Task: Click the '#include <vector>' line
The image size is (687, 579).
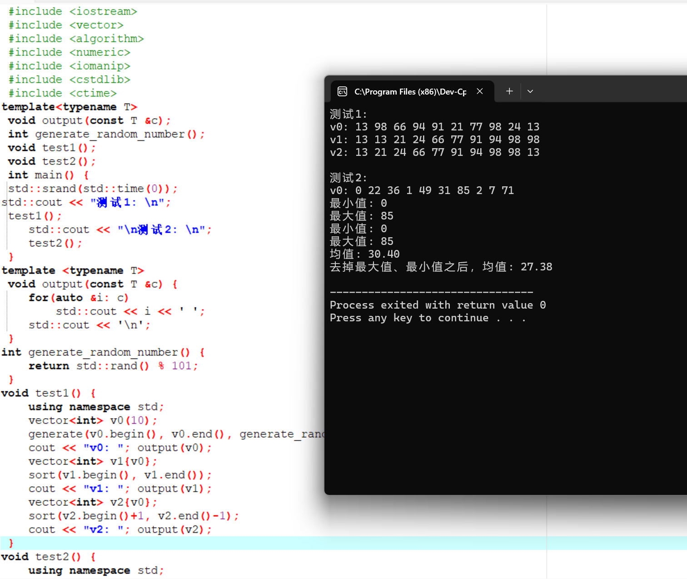Action: pyautogui.click(x=66, y=25)
